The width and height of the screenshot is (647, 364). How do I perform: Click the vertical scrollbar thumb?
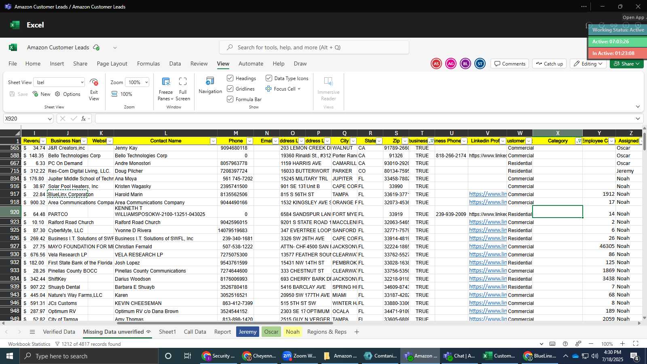pyautogui.click(x=644, y=142)
